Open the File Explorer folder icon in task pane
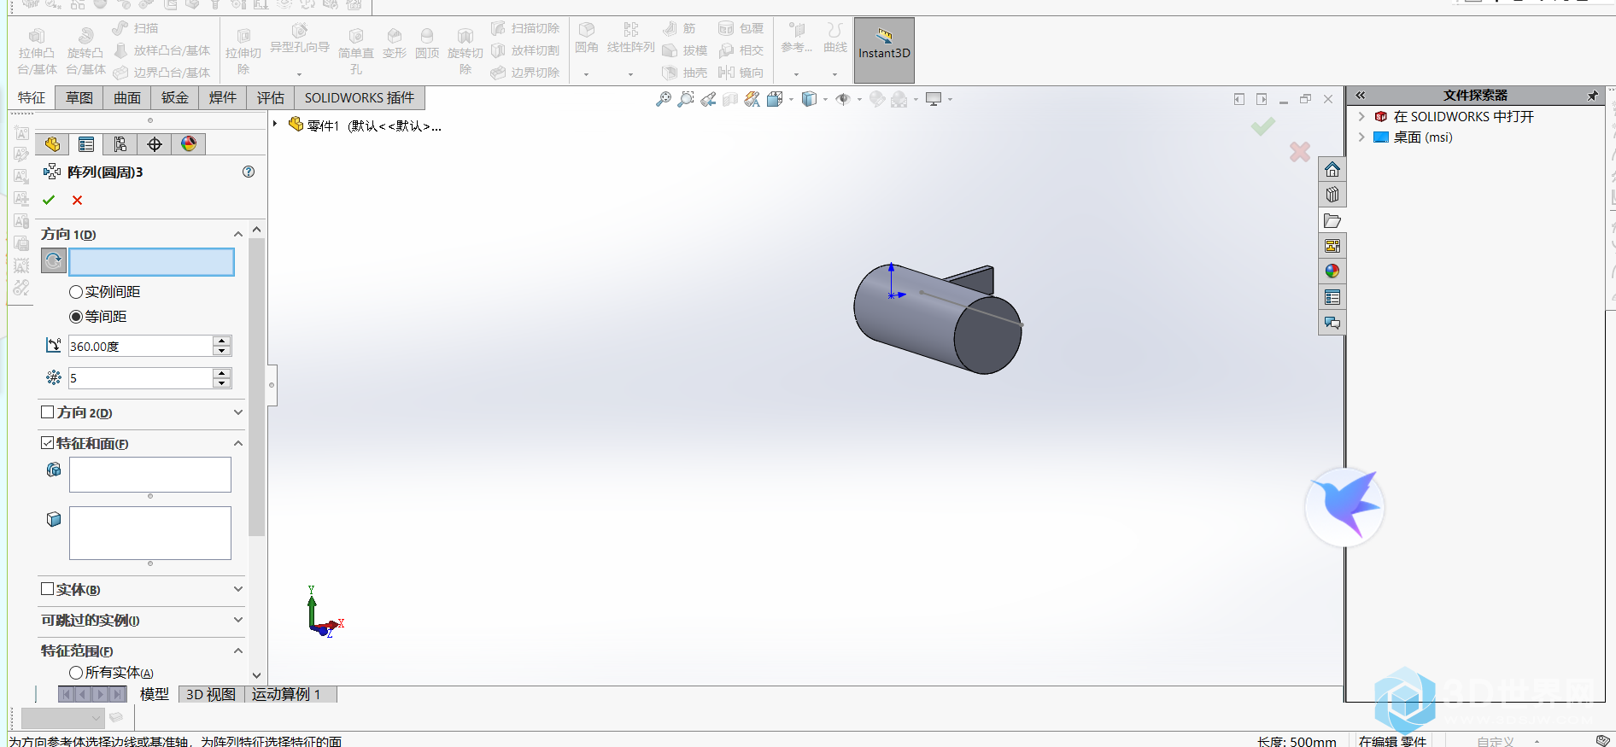The height and width of the screenshot is (747, 1616). (x=1332, y=221)
